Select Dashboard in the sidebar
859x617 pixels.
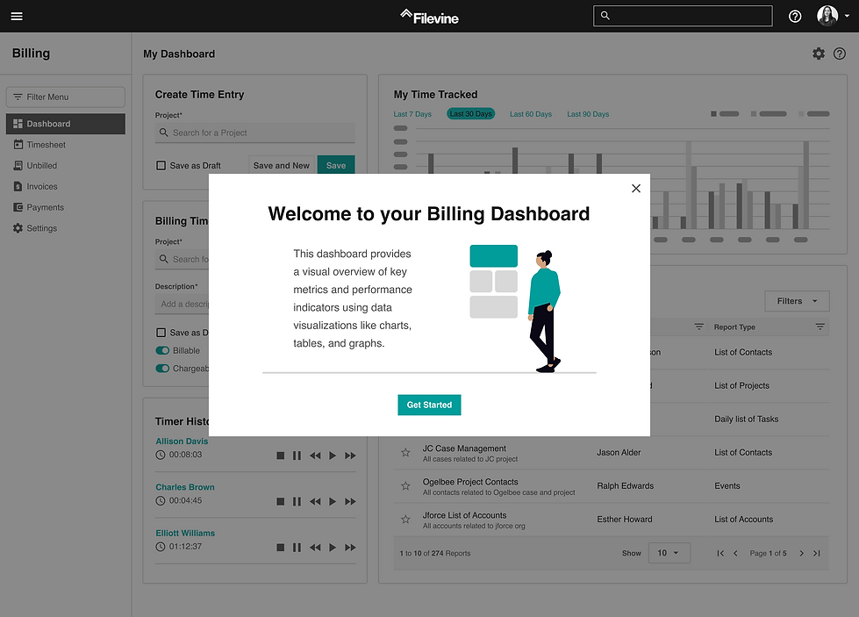[66, 124]
